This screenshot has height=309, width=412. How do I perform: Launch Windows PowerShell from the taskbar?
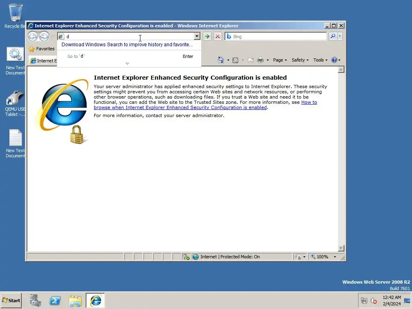point(55,300)
